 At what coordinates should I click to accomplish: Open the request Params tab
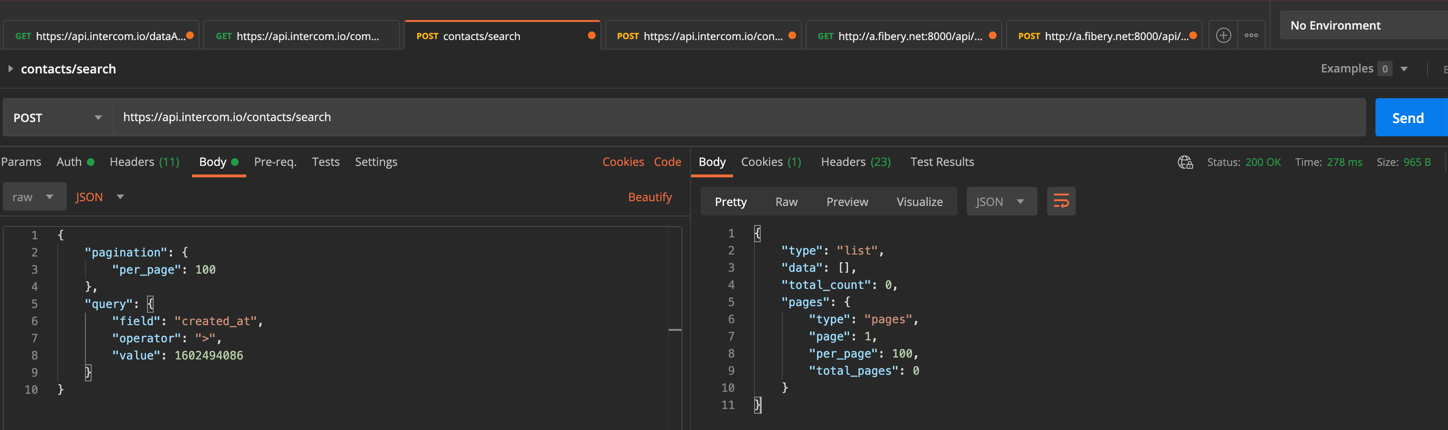(x=21, y=162)
